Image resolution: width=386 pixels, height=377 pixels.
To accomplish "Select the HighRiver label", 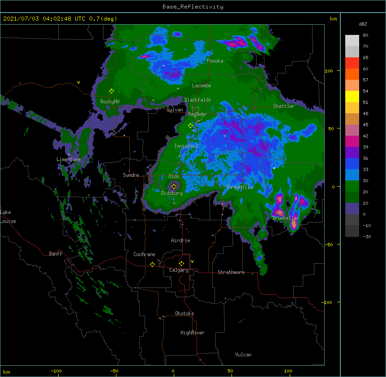I will (x=193, y=333).
